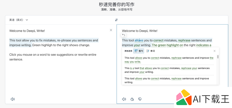This screenshot has height=108, width=232.
Task: Click the word 'correct' in the output sentence
Action: pos(158,40)
